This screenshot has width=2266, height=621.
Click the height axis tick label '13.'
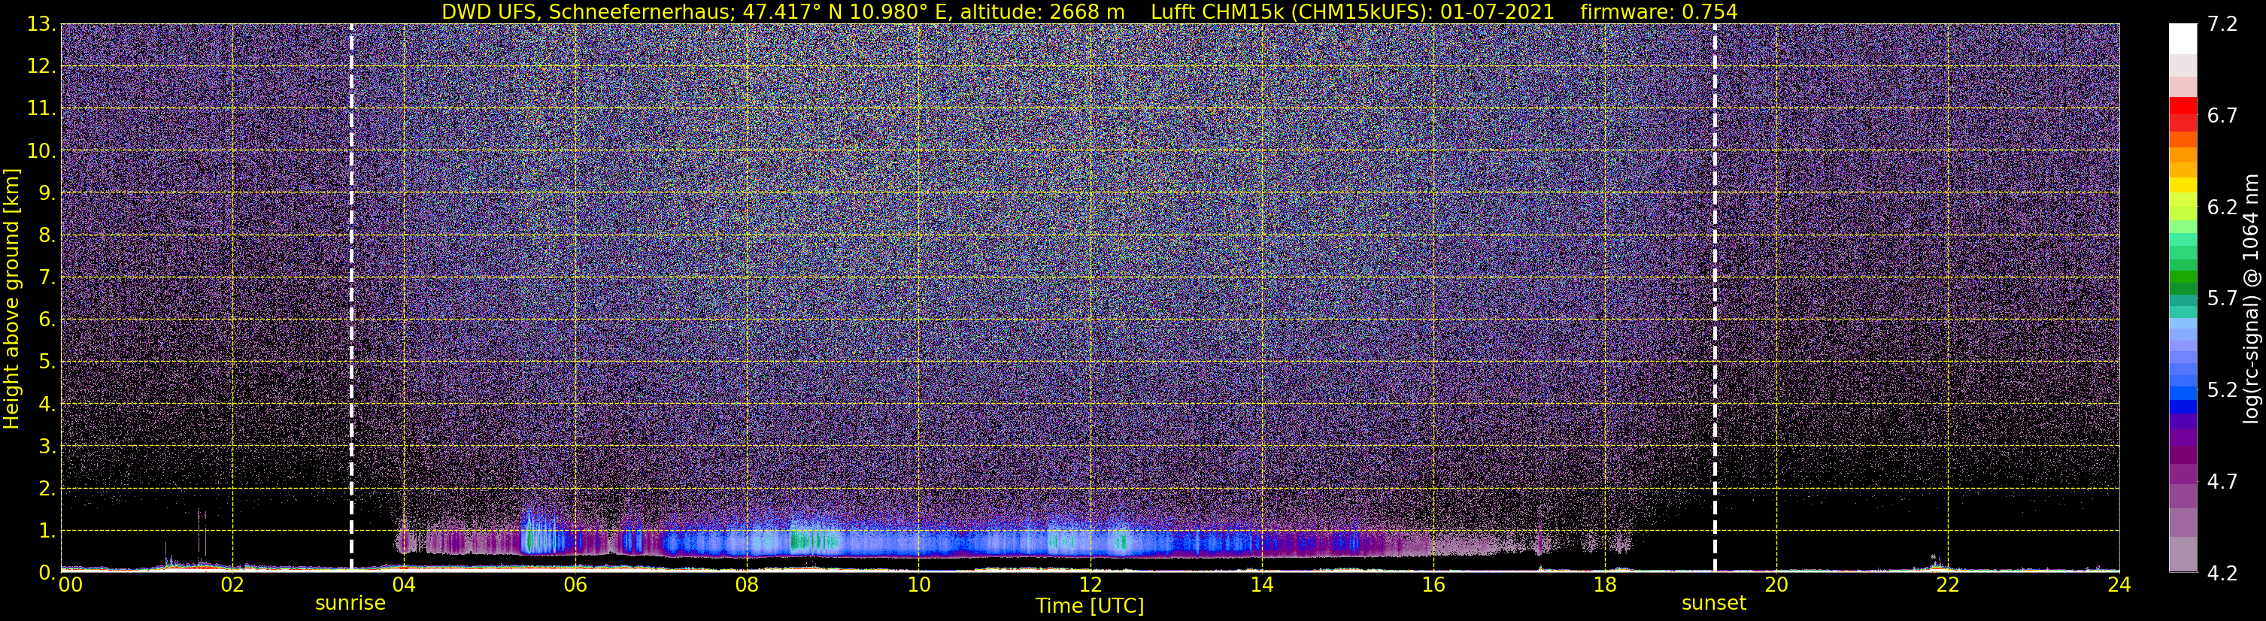tap(41, 25)
